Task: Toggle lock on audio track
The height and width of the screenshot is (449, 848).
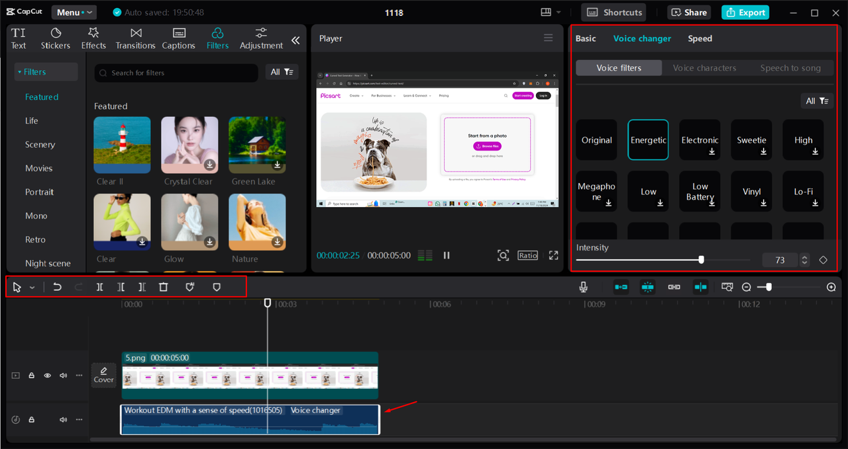Action: (31, 420)
